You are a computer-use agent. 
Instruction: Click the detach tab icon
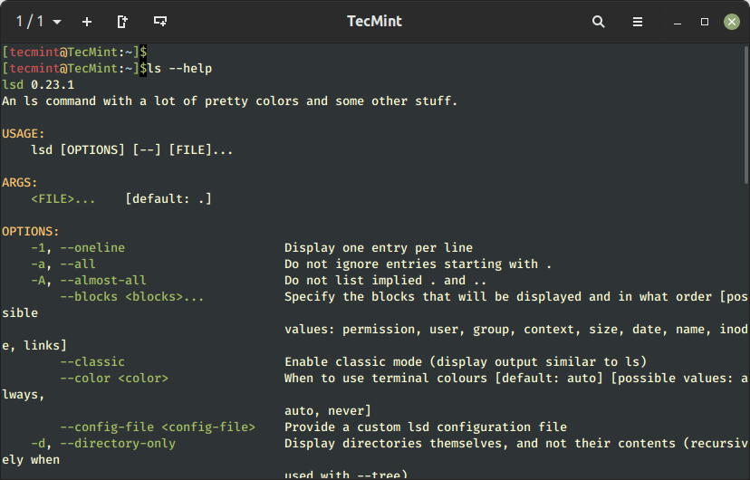click(x=123, y=22)
